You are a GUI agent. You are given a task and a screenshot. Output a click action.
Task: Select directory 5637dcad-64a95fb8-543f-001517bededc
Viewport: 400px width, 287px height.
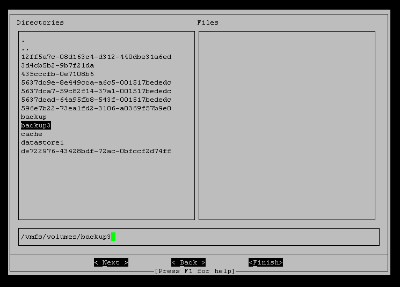96,100
